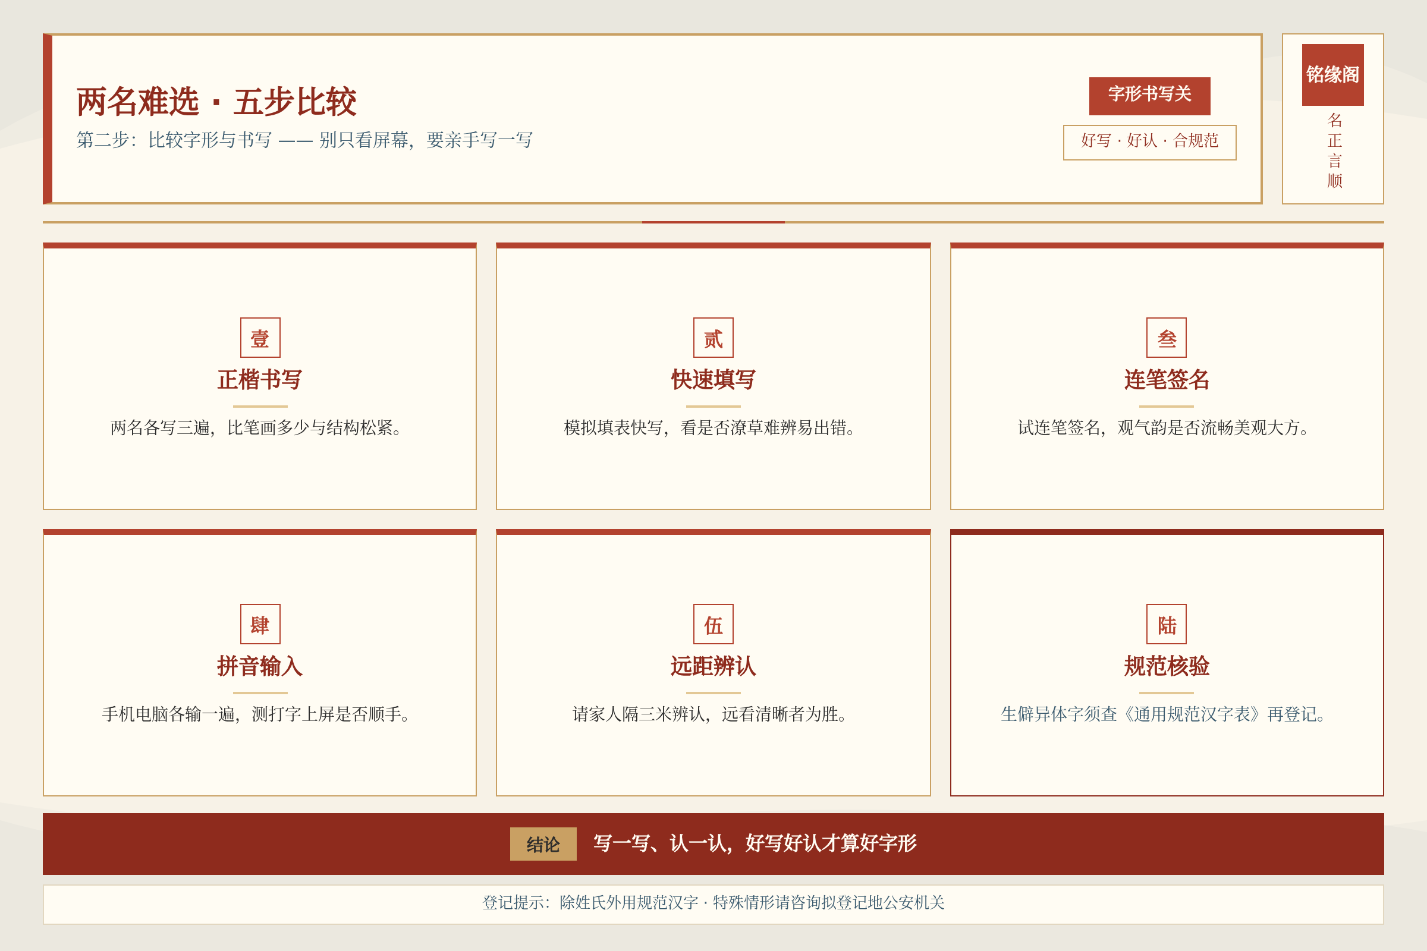
Task: Select the 规范核验 card title
Action: tap(1166, 666)
